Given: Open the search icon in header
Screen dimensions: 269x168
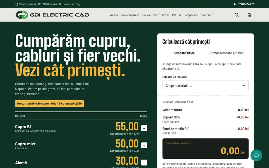Looking at the screenshot, I should tap(236, 15).
